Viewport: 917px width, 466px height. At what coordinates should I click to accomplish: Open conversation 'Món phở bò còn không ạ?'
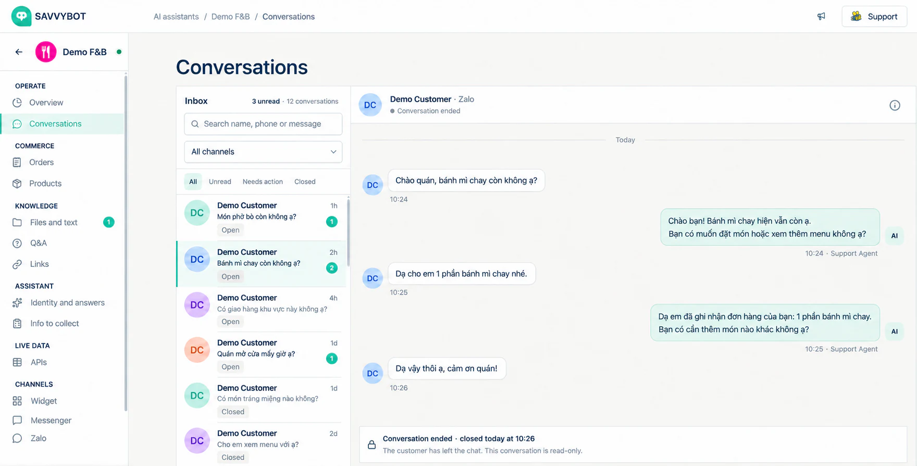(x=262, y=218)
